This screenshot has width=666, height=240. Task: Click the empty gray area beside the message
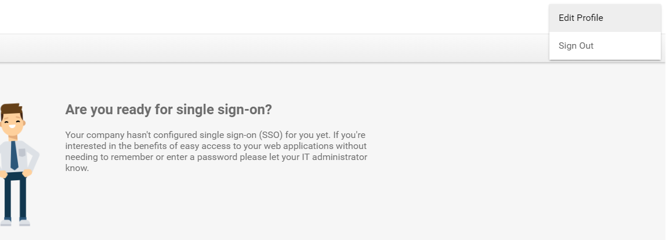click(x=510, y=148)
